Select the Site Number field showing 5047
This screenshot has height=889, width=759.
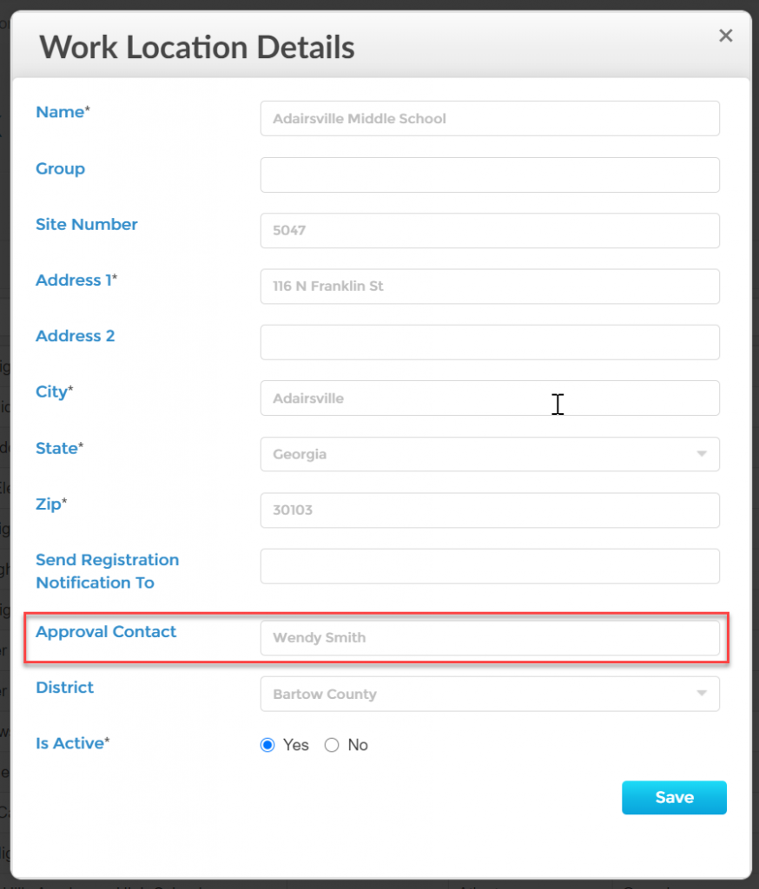490,231
